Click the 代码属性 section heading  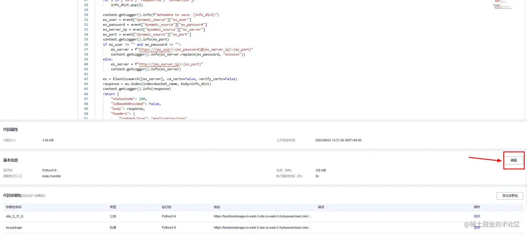(10, 130)
